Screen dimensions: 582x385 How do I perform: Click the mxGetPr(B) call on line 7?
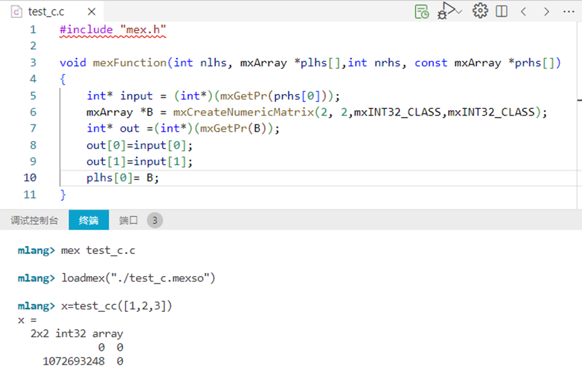[233, 128]
